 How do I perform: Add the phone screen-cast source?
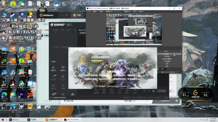click(112, 91)
